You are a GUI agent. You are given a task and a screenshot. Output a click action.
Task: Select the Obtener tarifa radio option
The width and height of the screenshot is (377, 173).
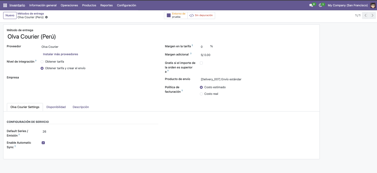click(42, 62)
